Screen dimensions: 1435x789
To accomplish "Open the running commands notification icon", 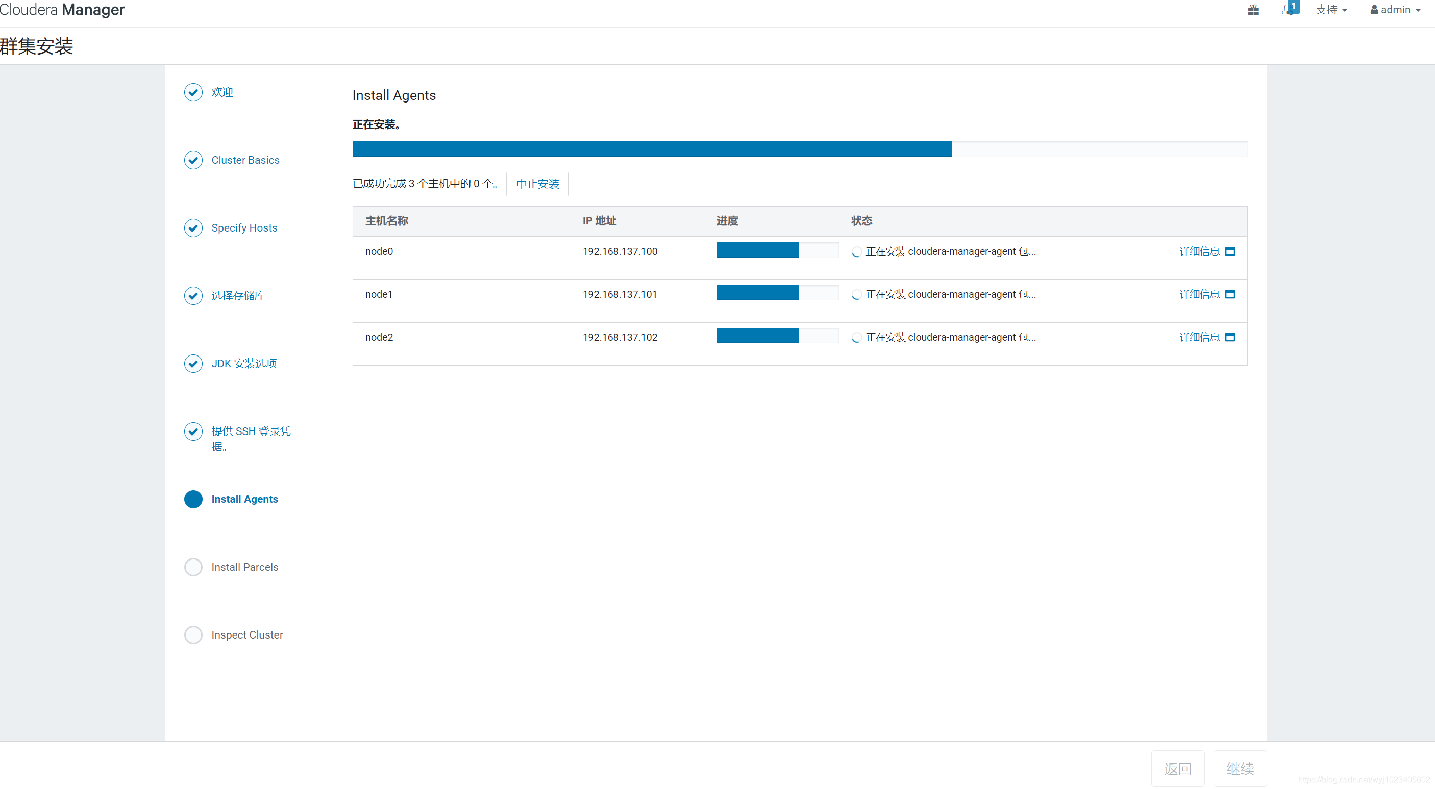I will point(1289,10).
